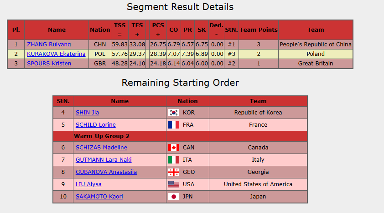Click the South Korea flag icon
384x213 pixels.
coord(173,113)
